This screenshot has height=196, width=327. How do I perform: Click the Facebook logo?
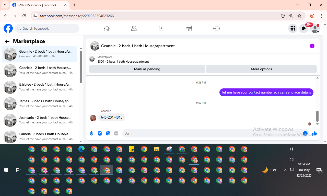click(8, 28)
